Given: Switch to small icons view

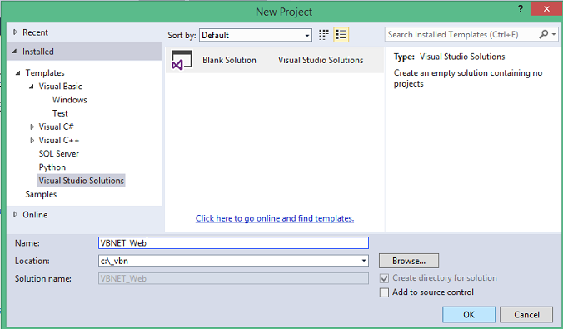Looking at the screenshot, I should (x=323, y=35).
